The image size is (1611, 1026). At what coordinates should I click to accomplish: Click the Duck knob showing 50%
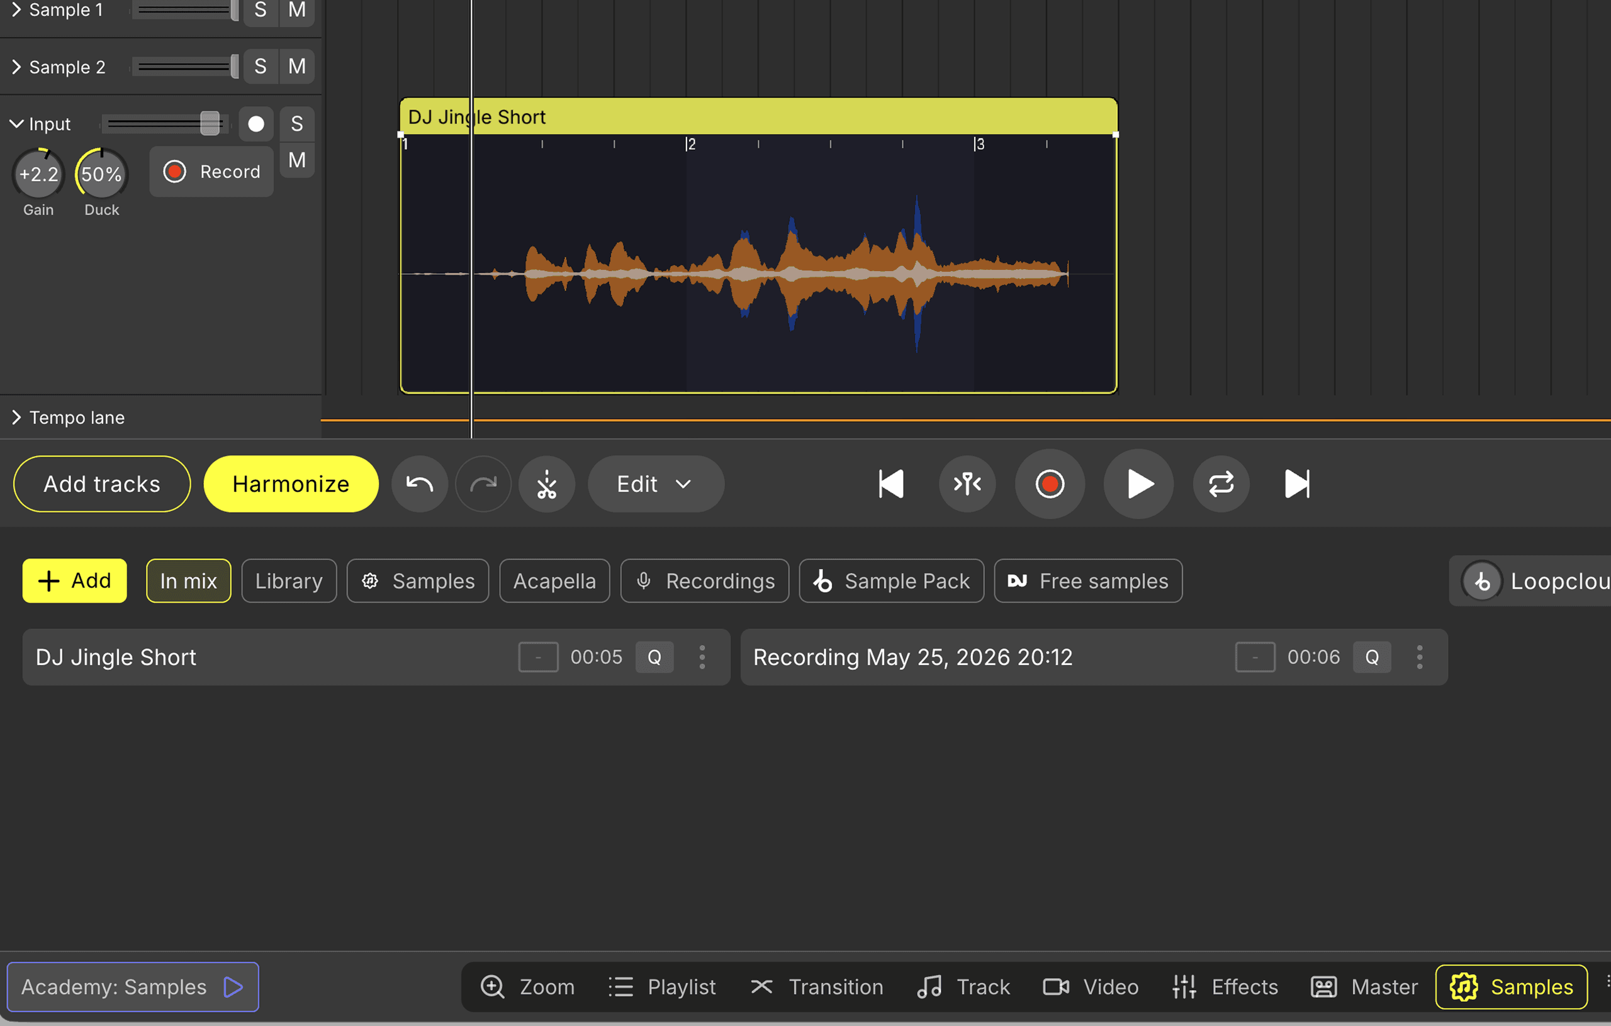[x=102, y=174]
